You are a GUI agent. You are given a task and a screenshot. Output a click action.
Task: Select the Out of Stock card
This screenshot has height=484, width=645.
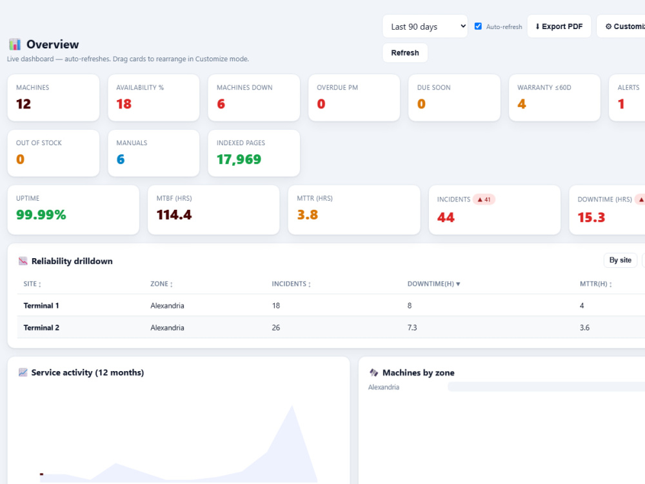pyautogui.click(x=54, y=153)
